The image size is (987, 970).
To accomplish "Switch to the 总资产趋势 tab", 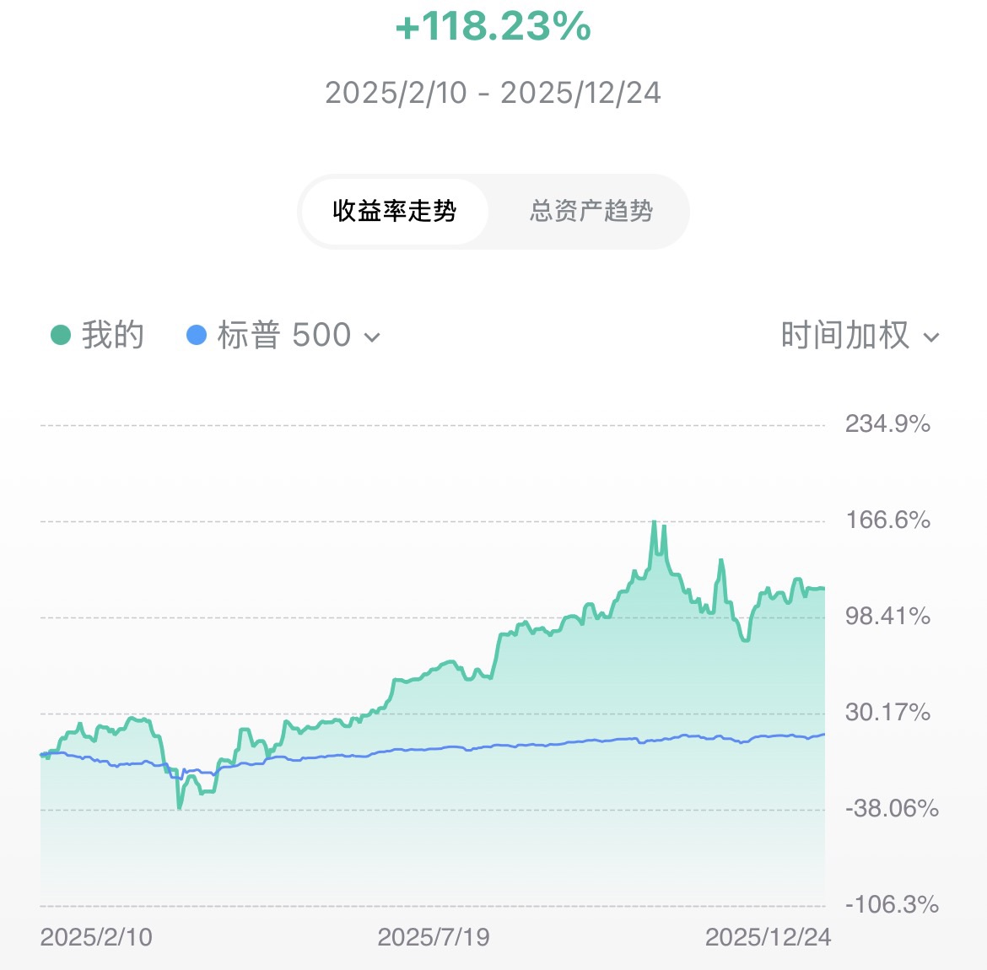I will (x=591, y=211).
